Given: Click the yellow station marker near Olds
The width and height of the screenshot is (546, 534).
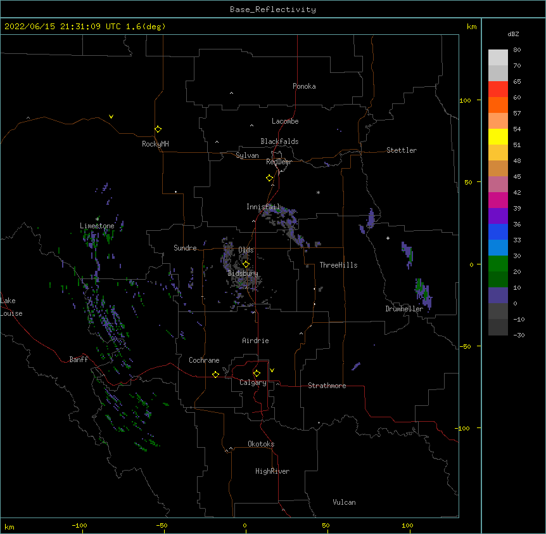Looking at the screenshot, I should [246, 264].
